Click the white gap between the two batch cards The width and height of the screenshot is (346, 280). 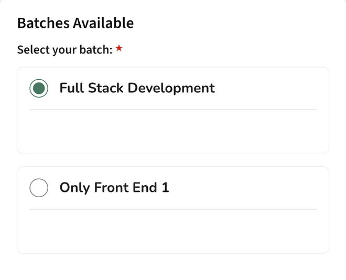[x=173, y=160]
